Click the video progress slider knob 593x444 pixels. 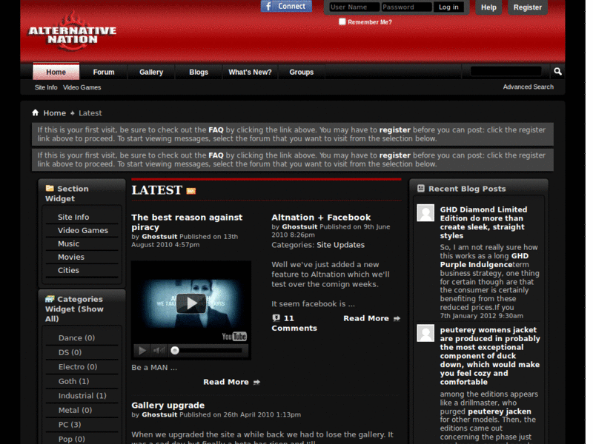tap(175, 351)
